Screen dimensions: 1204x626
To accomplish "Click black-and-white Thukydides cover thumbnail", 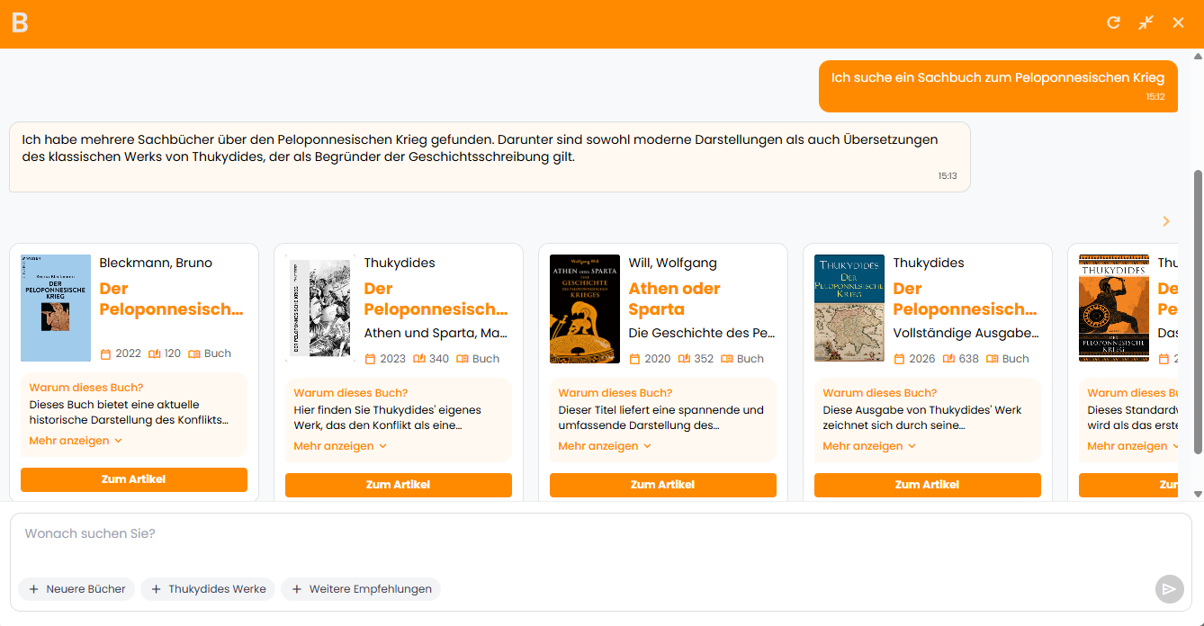I will click(x=320, y=308).
